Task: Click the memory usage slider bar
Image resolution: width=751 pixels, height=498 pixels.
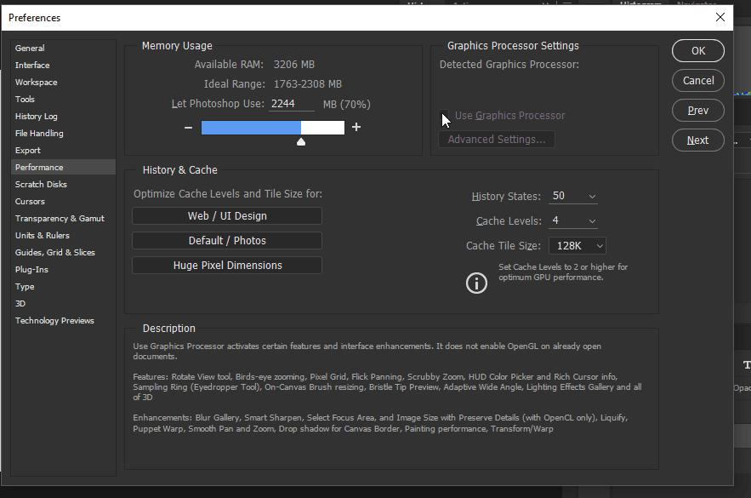Action: coord(272,128)
